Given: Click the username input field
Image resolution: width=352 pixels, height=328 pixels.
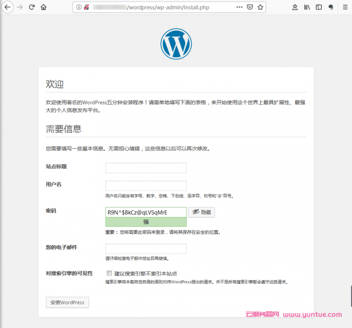Looking at the screenshot, I should point(146,185).
